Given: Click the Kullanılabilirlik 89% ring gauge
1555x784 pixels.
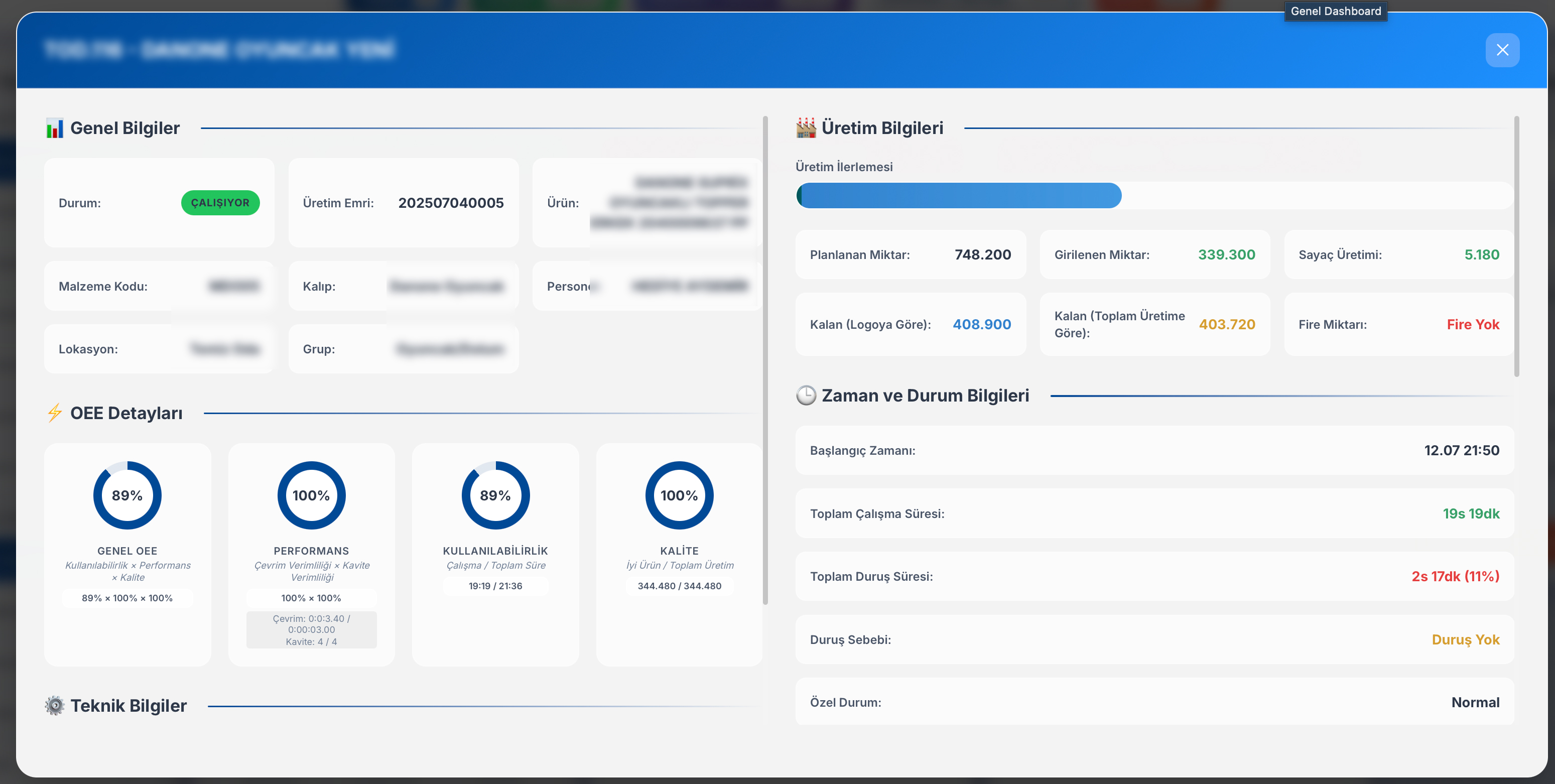Looking at the screenshot, I should pyautogui.click(x=495, y=495).
